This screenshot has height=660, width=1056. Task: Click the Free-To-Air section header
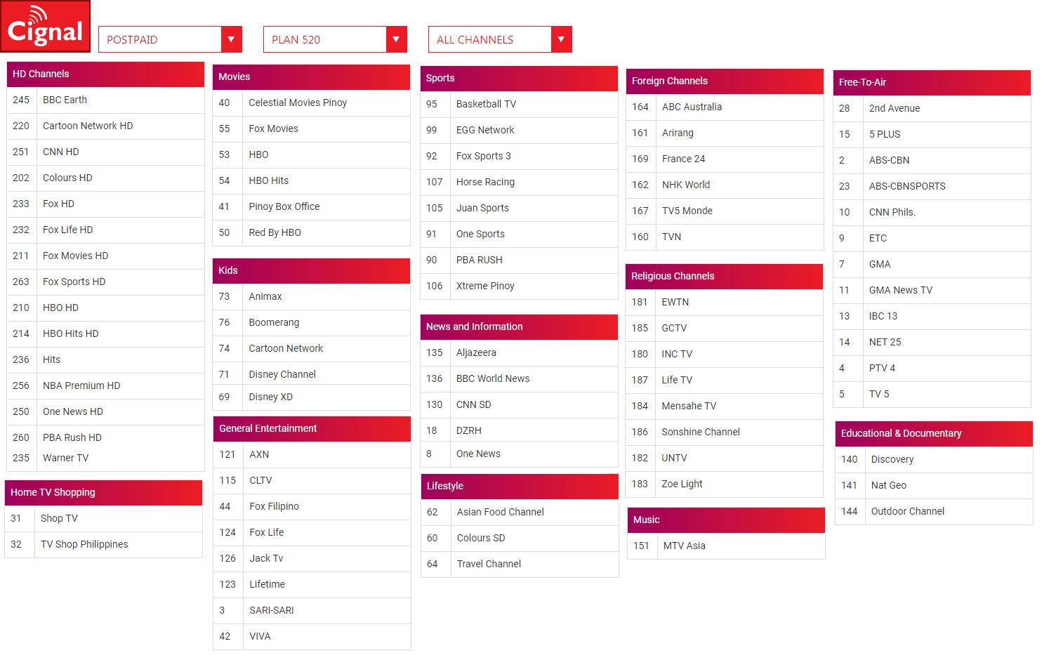932,83
